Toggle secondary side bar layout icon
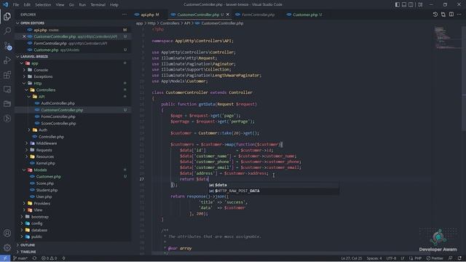466x262 pixels. click(x=411, y=4)
